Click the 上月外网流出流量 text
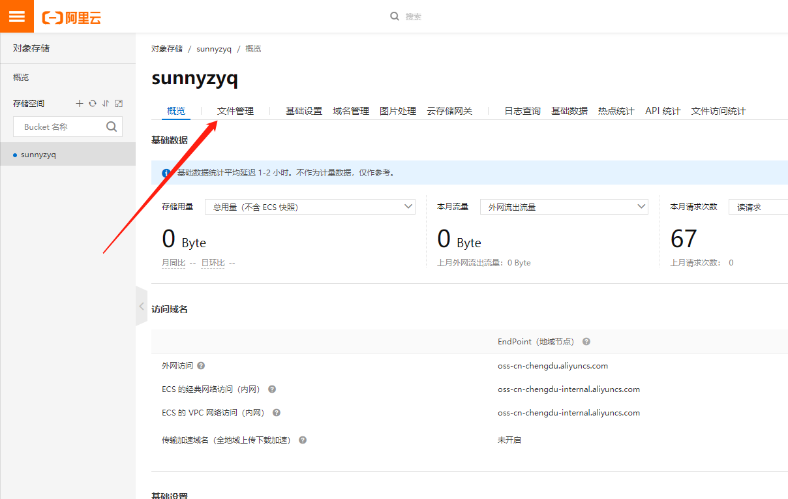The height and width of the screenshot is (499, 788). pos(483,263)
